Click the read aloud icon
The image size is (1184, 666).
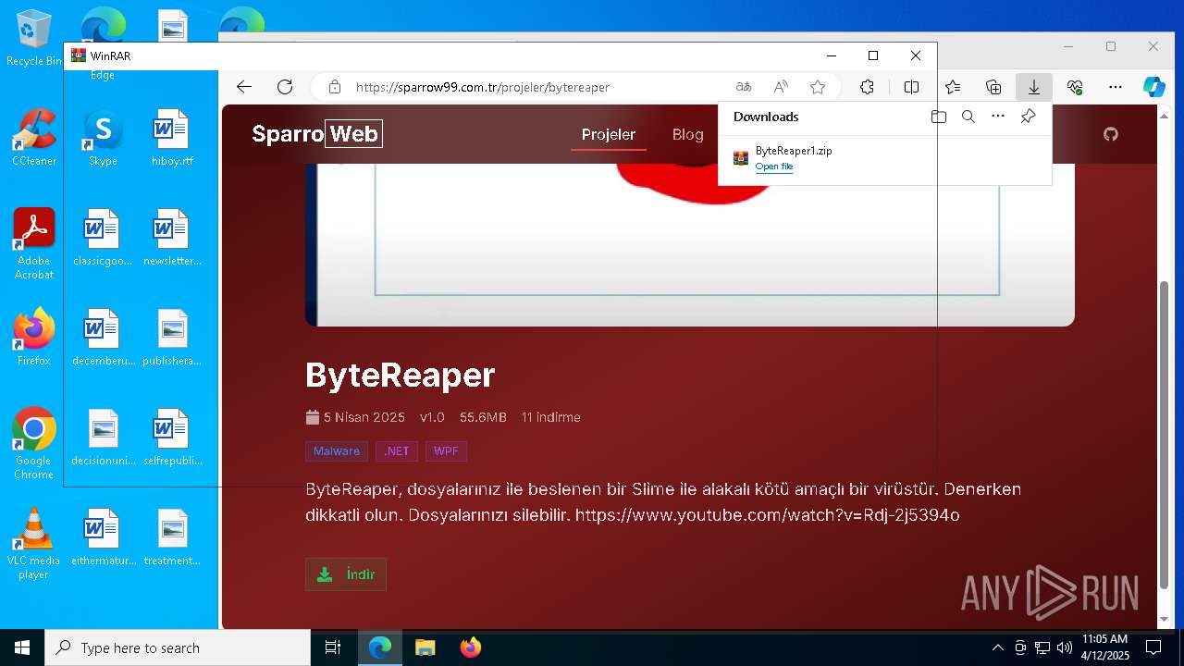click(781, 87)
